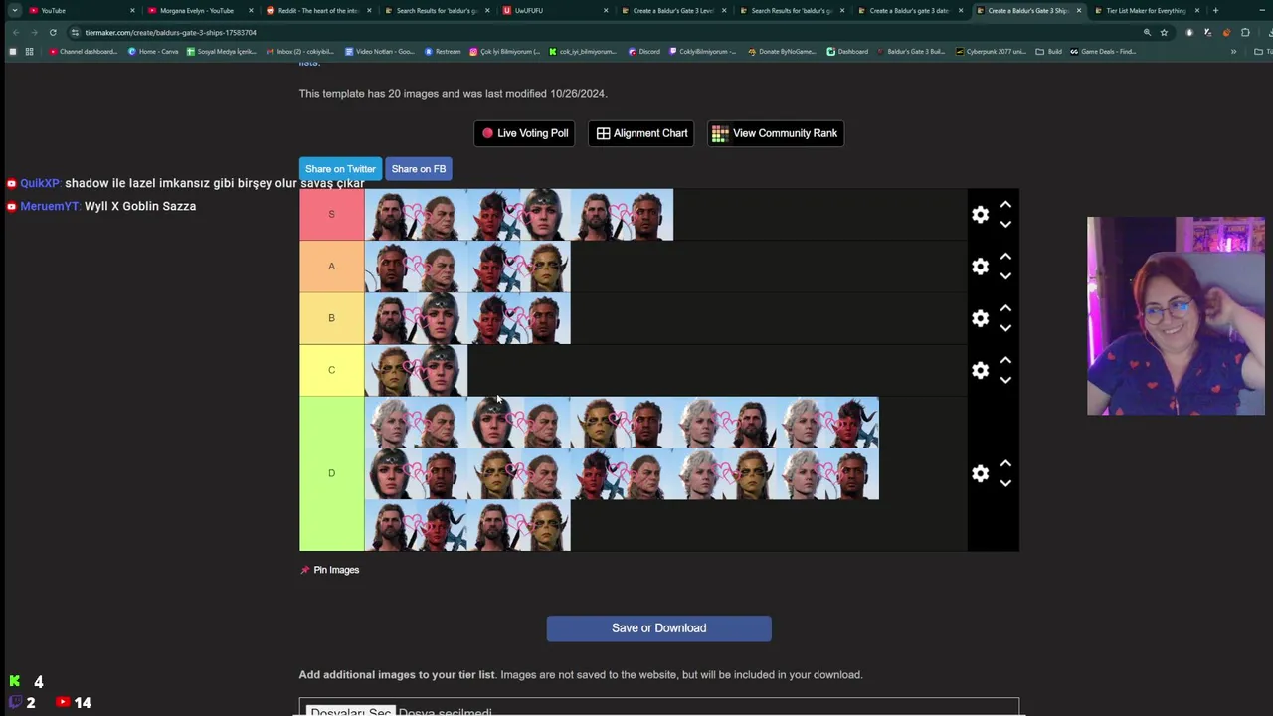Open Game Deals bookmark

point(1103,51)
